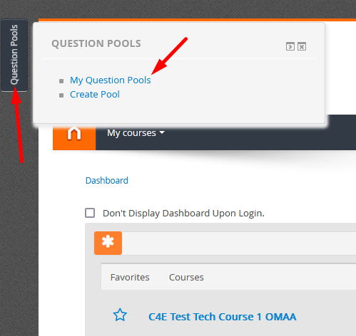Expand the My courses menu

click(136, 133)
